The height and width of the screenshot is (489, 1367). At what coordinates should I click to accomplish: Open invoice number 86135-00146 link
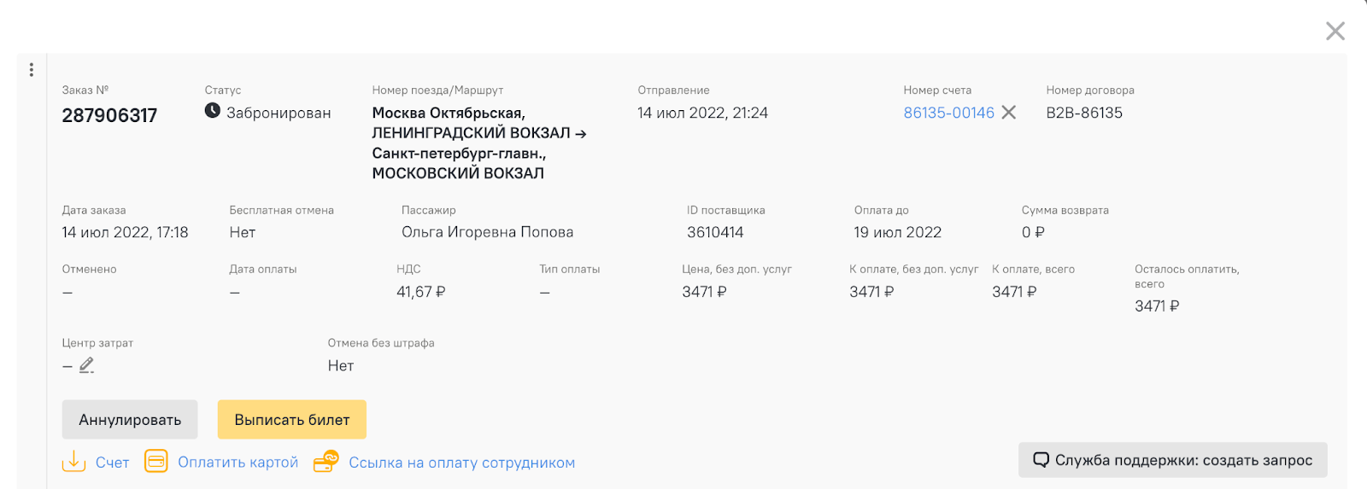click(948, 113)
